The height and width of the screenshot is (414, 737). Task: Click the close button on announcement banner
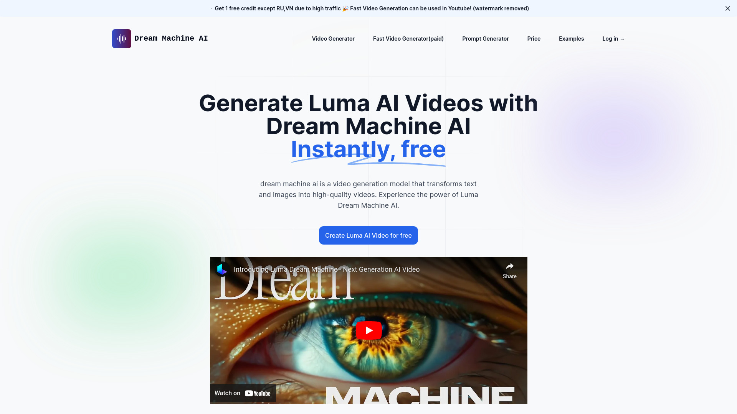coord(727,8)
